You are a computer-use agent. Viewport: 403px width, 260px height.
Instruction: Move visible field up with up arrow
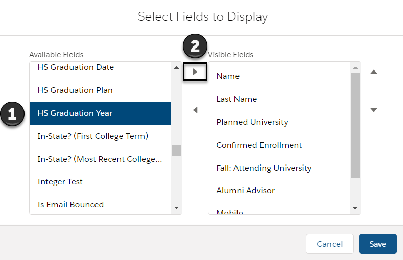[374, 72]
